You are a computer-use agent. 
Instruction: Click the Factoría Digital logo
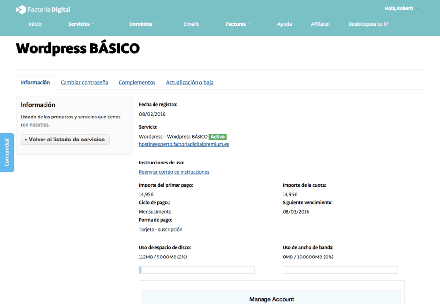(x=43, y=10)
